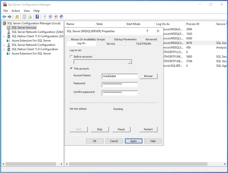
Task: Click the right pane horizontal scrollbar thumb
Action: click(x=138, y=164)
